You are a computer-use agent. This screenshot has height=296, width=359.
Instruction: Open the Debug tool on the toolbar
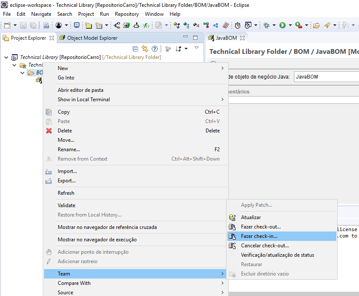point(266,26)
